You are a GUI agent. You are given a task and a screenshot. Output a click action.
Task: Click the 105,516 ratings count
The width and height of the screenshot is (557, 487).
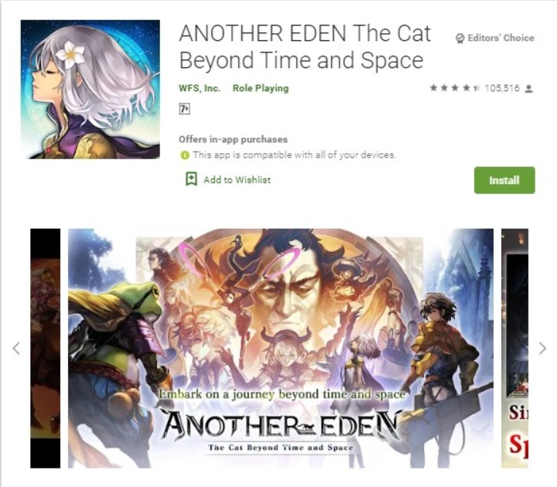click(502, 88)
